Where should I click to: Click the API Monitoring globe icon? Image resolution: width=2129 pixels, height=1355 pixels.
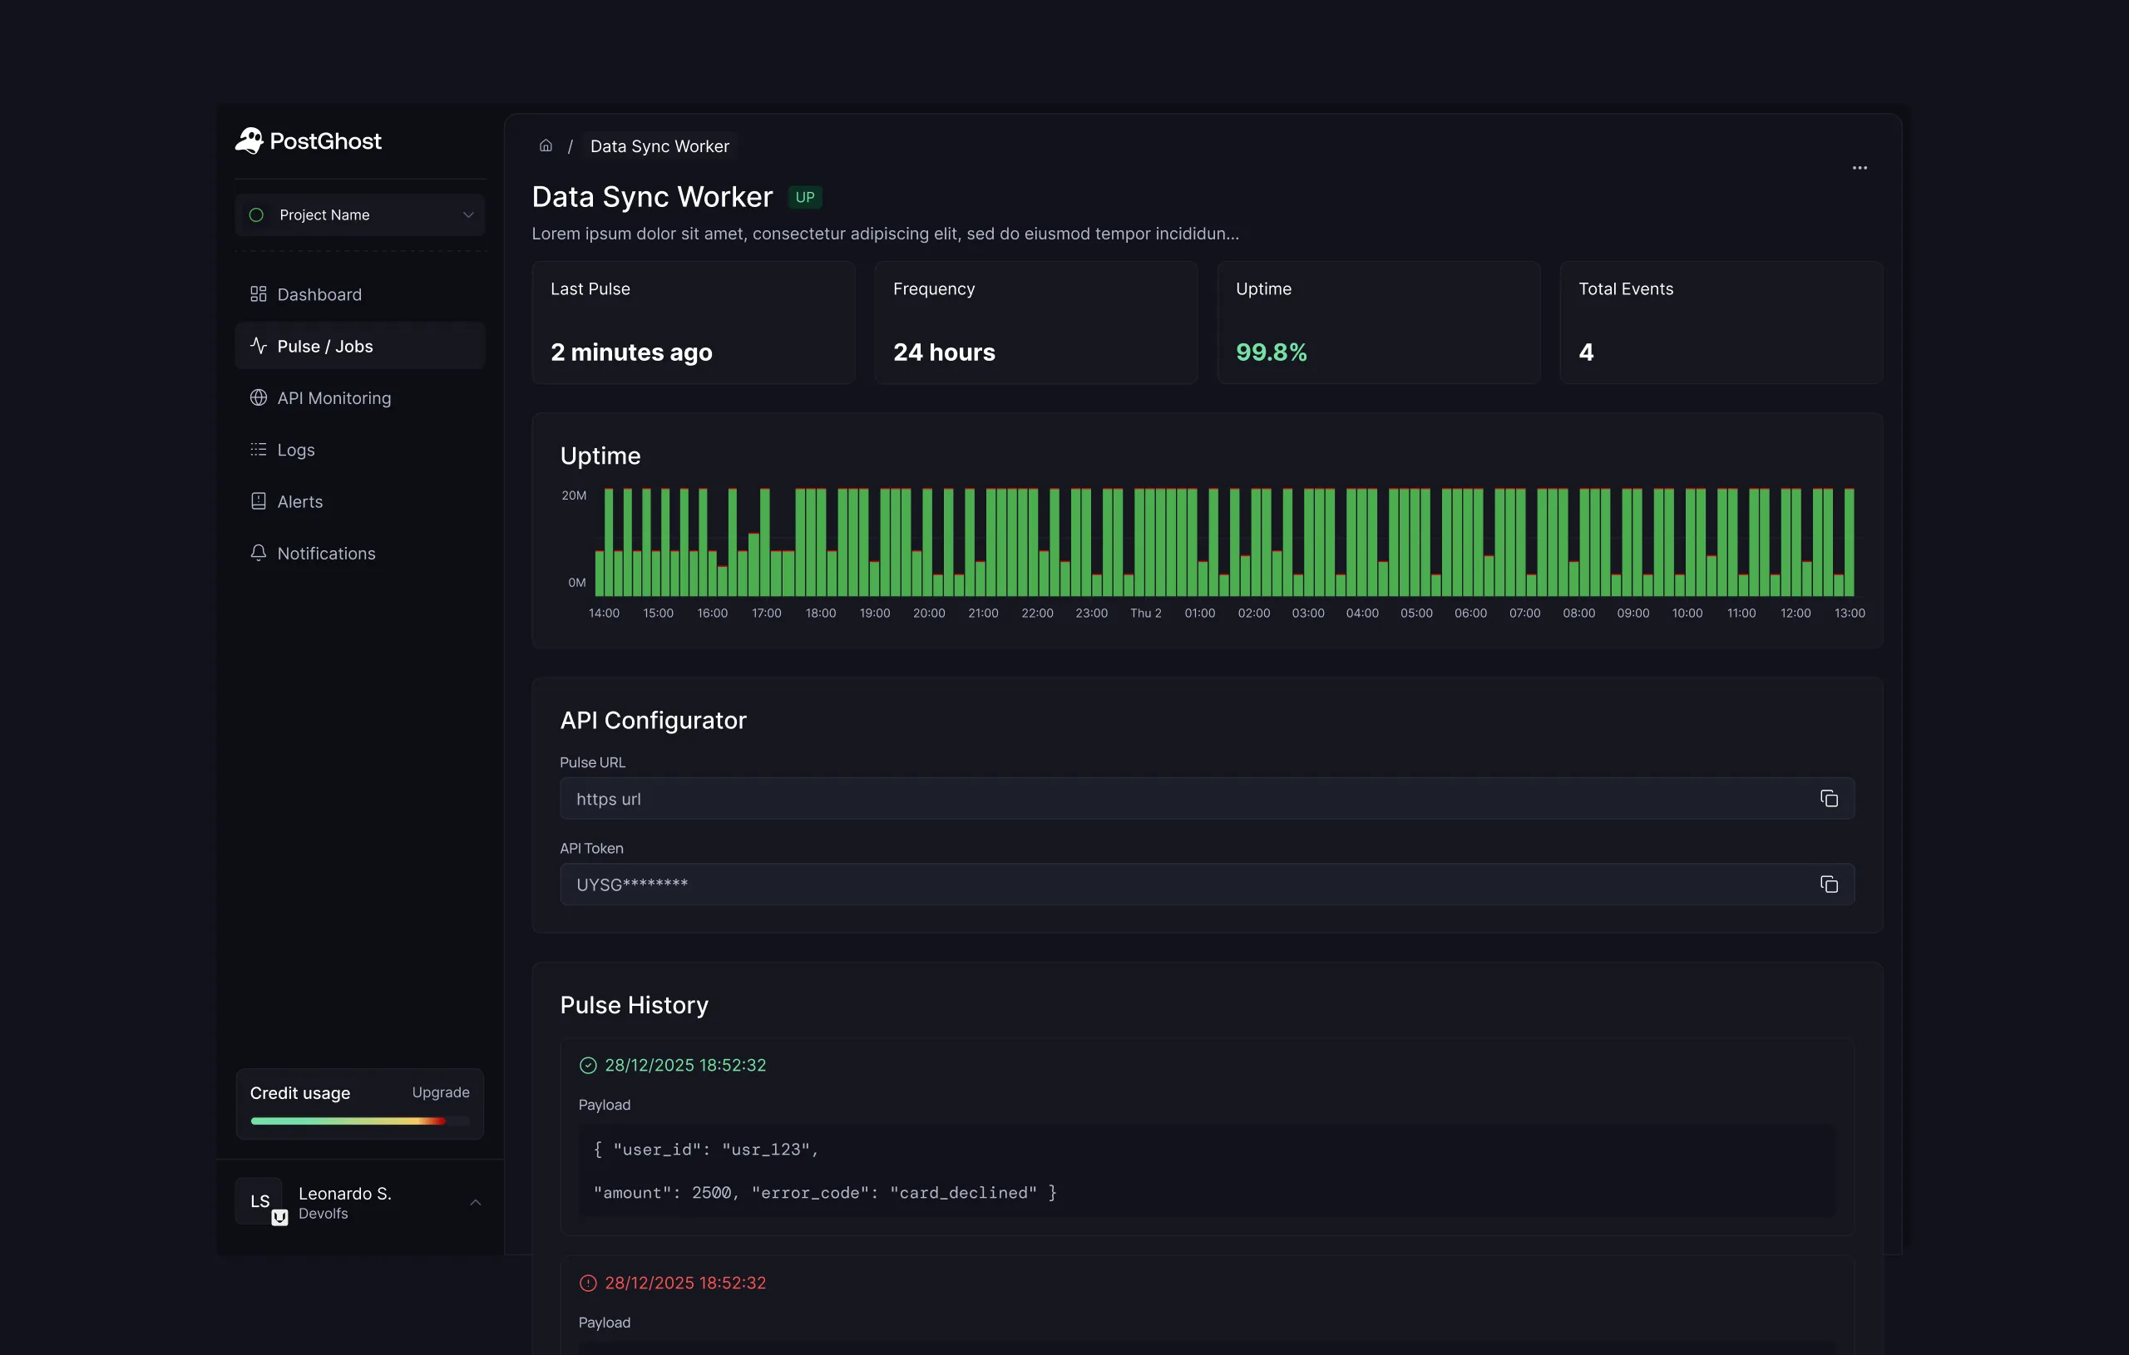point(258,397)
